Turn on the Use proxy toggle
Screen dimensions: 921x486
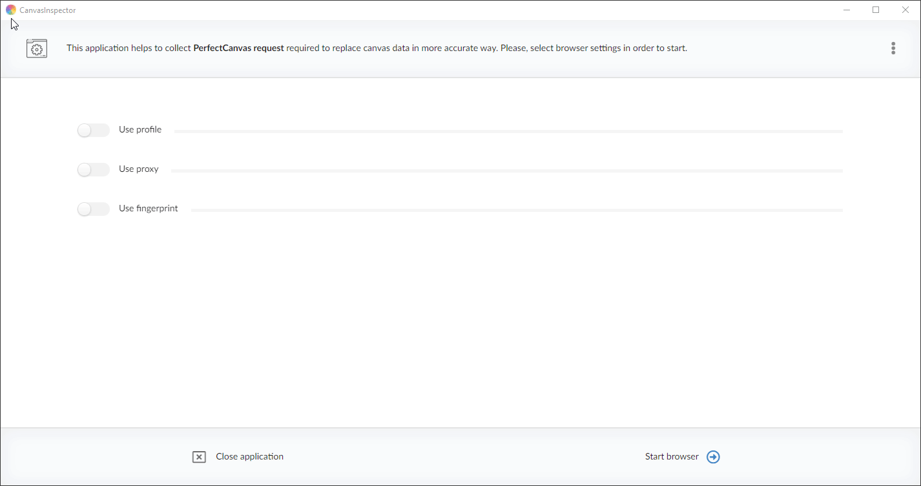(94, 170)
